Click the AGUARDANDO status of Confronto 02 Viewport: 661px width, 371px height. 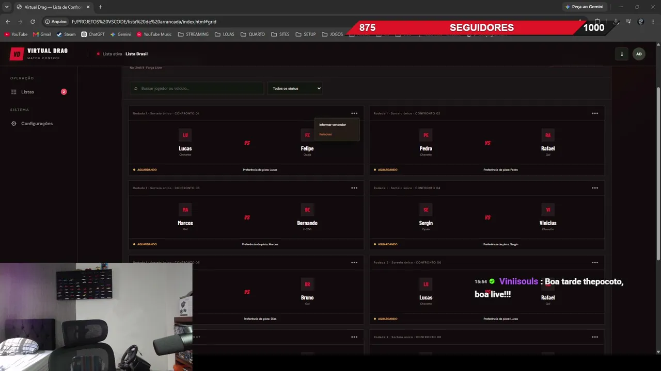point(386,170)
